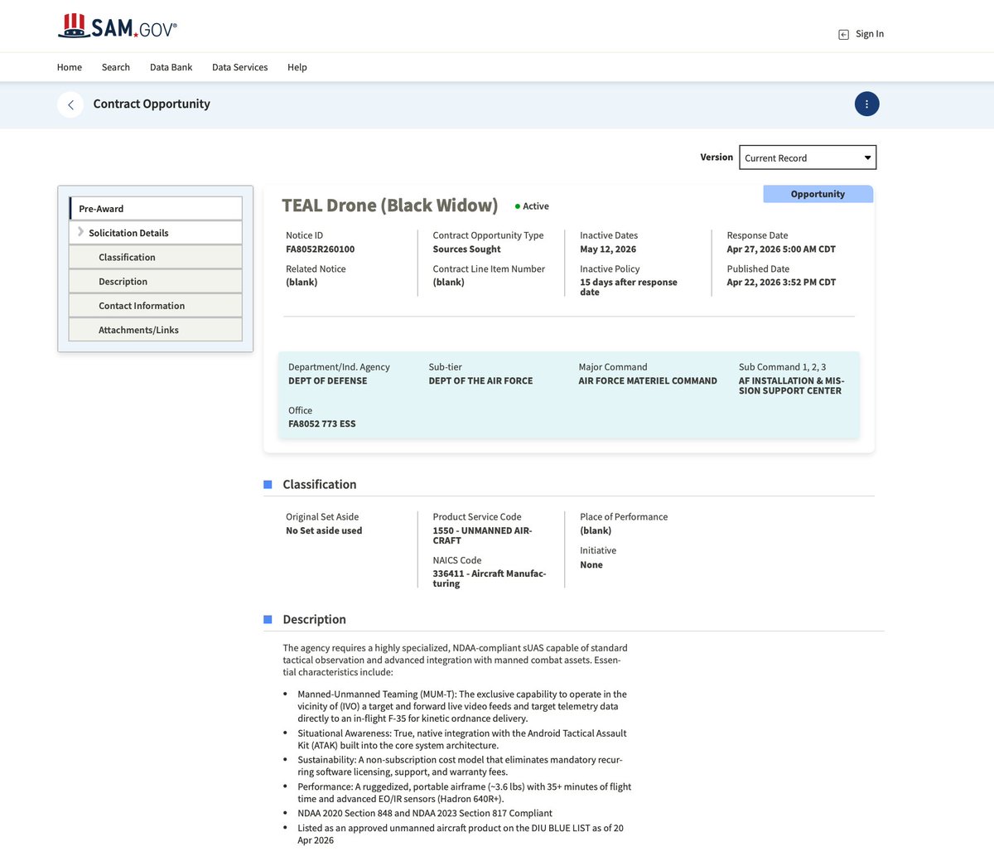
Task: Click the back arrow beside Contract Opportunity
Action: click(x=70, y=104)
